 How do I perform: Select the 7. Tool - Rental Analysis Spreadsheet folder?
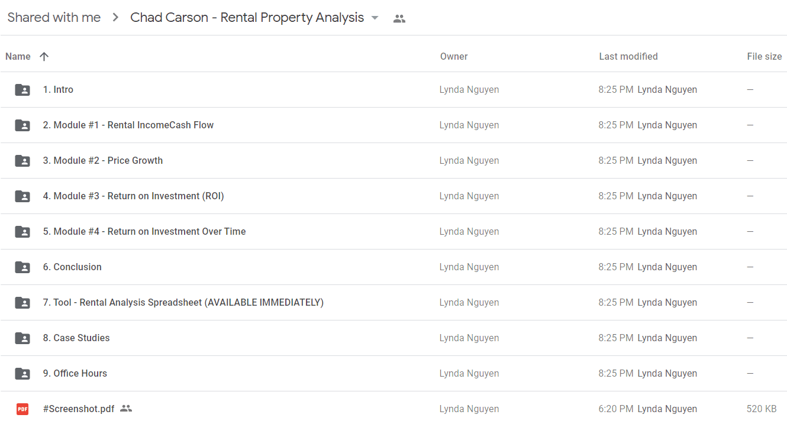pos(393,303)
